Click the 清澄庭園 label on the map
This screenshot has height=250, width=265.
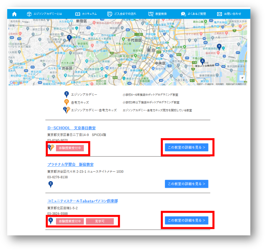tap(177, 47)
